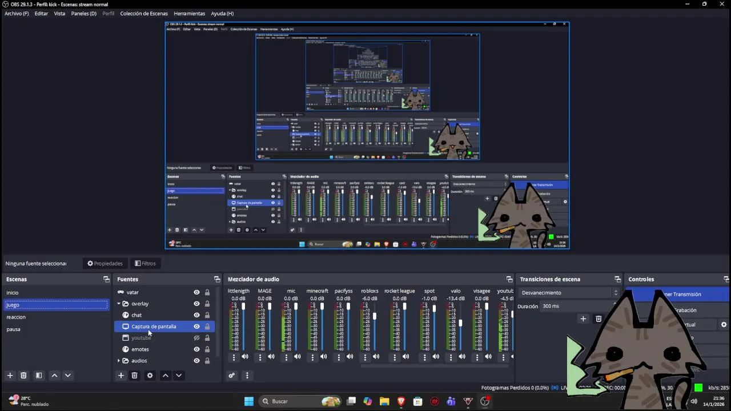Delete selected scene with the Escenas trash icon

(23, 376)
